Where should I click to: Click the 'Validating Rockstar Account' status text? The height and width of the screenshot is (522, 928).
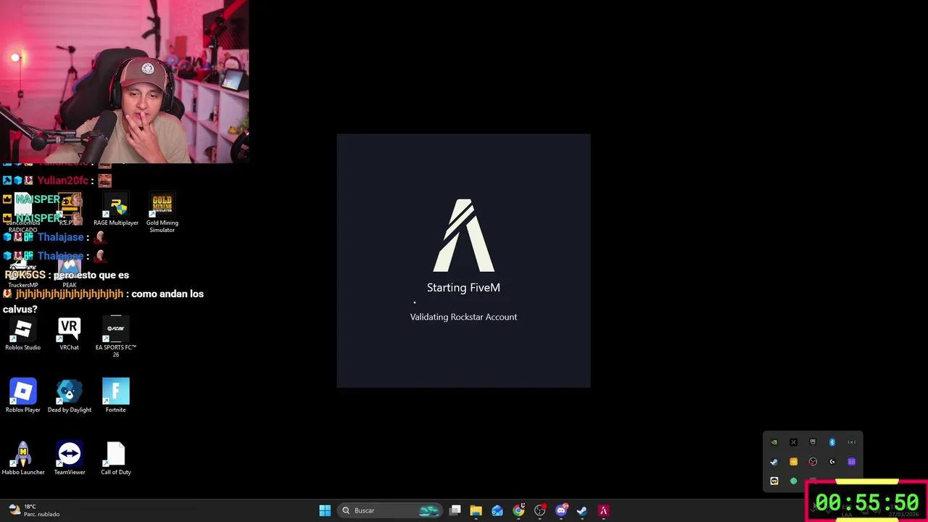(x=463, y=317)
